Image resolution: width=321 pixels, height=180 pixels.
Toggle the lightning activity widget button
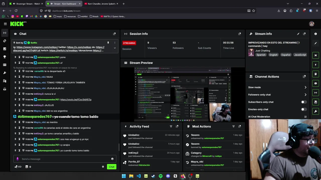tap(316, 64)
